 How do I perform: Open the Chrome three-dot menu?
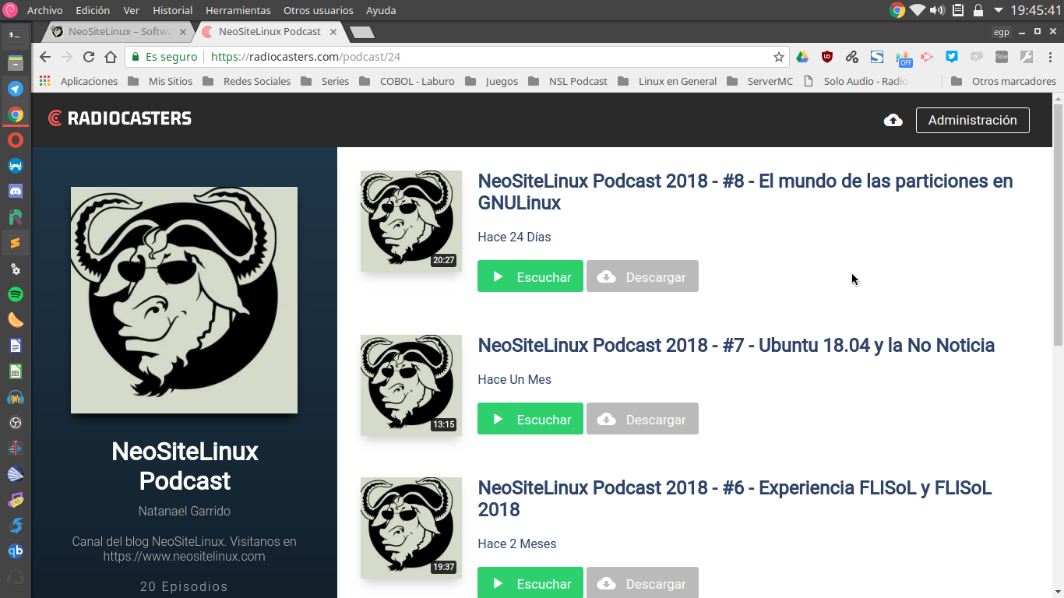tap(1050, 57)
